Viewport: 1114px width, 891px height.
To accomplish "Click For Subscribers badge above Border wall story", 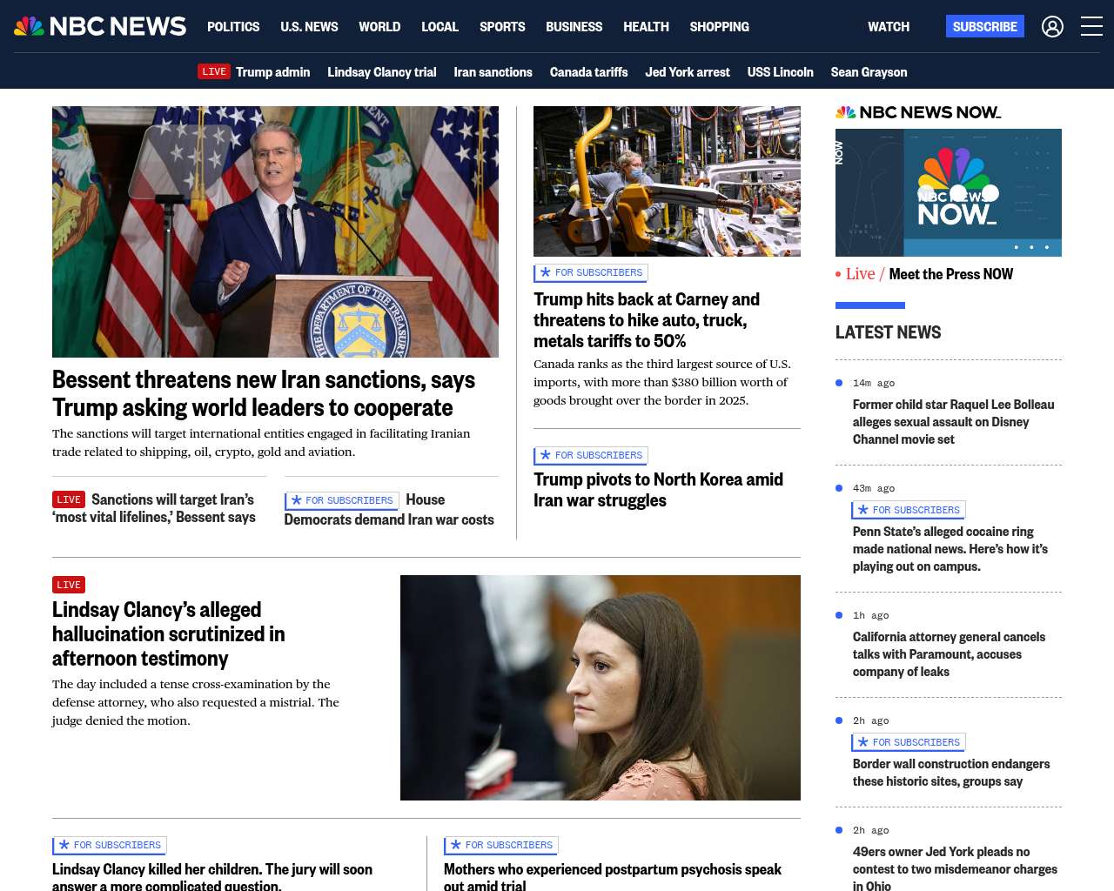I will click(909, 743).
